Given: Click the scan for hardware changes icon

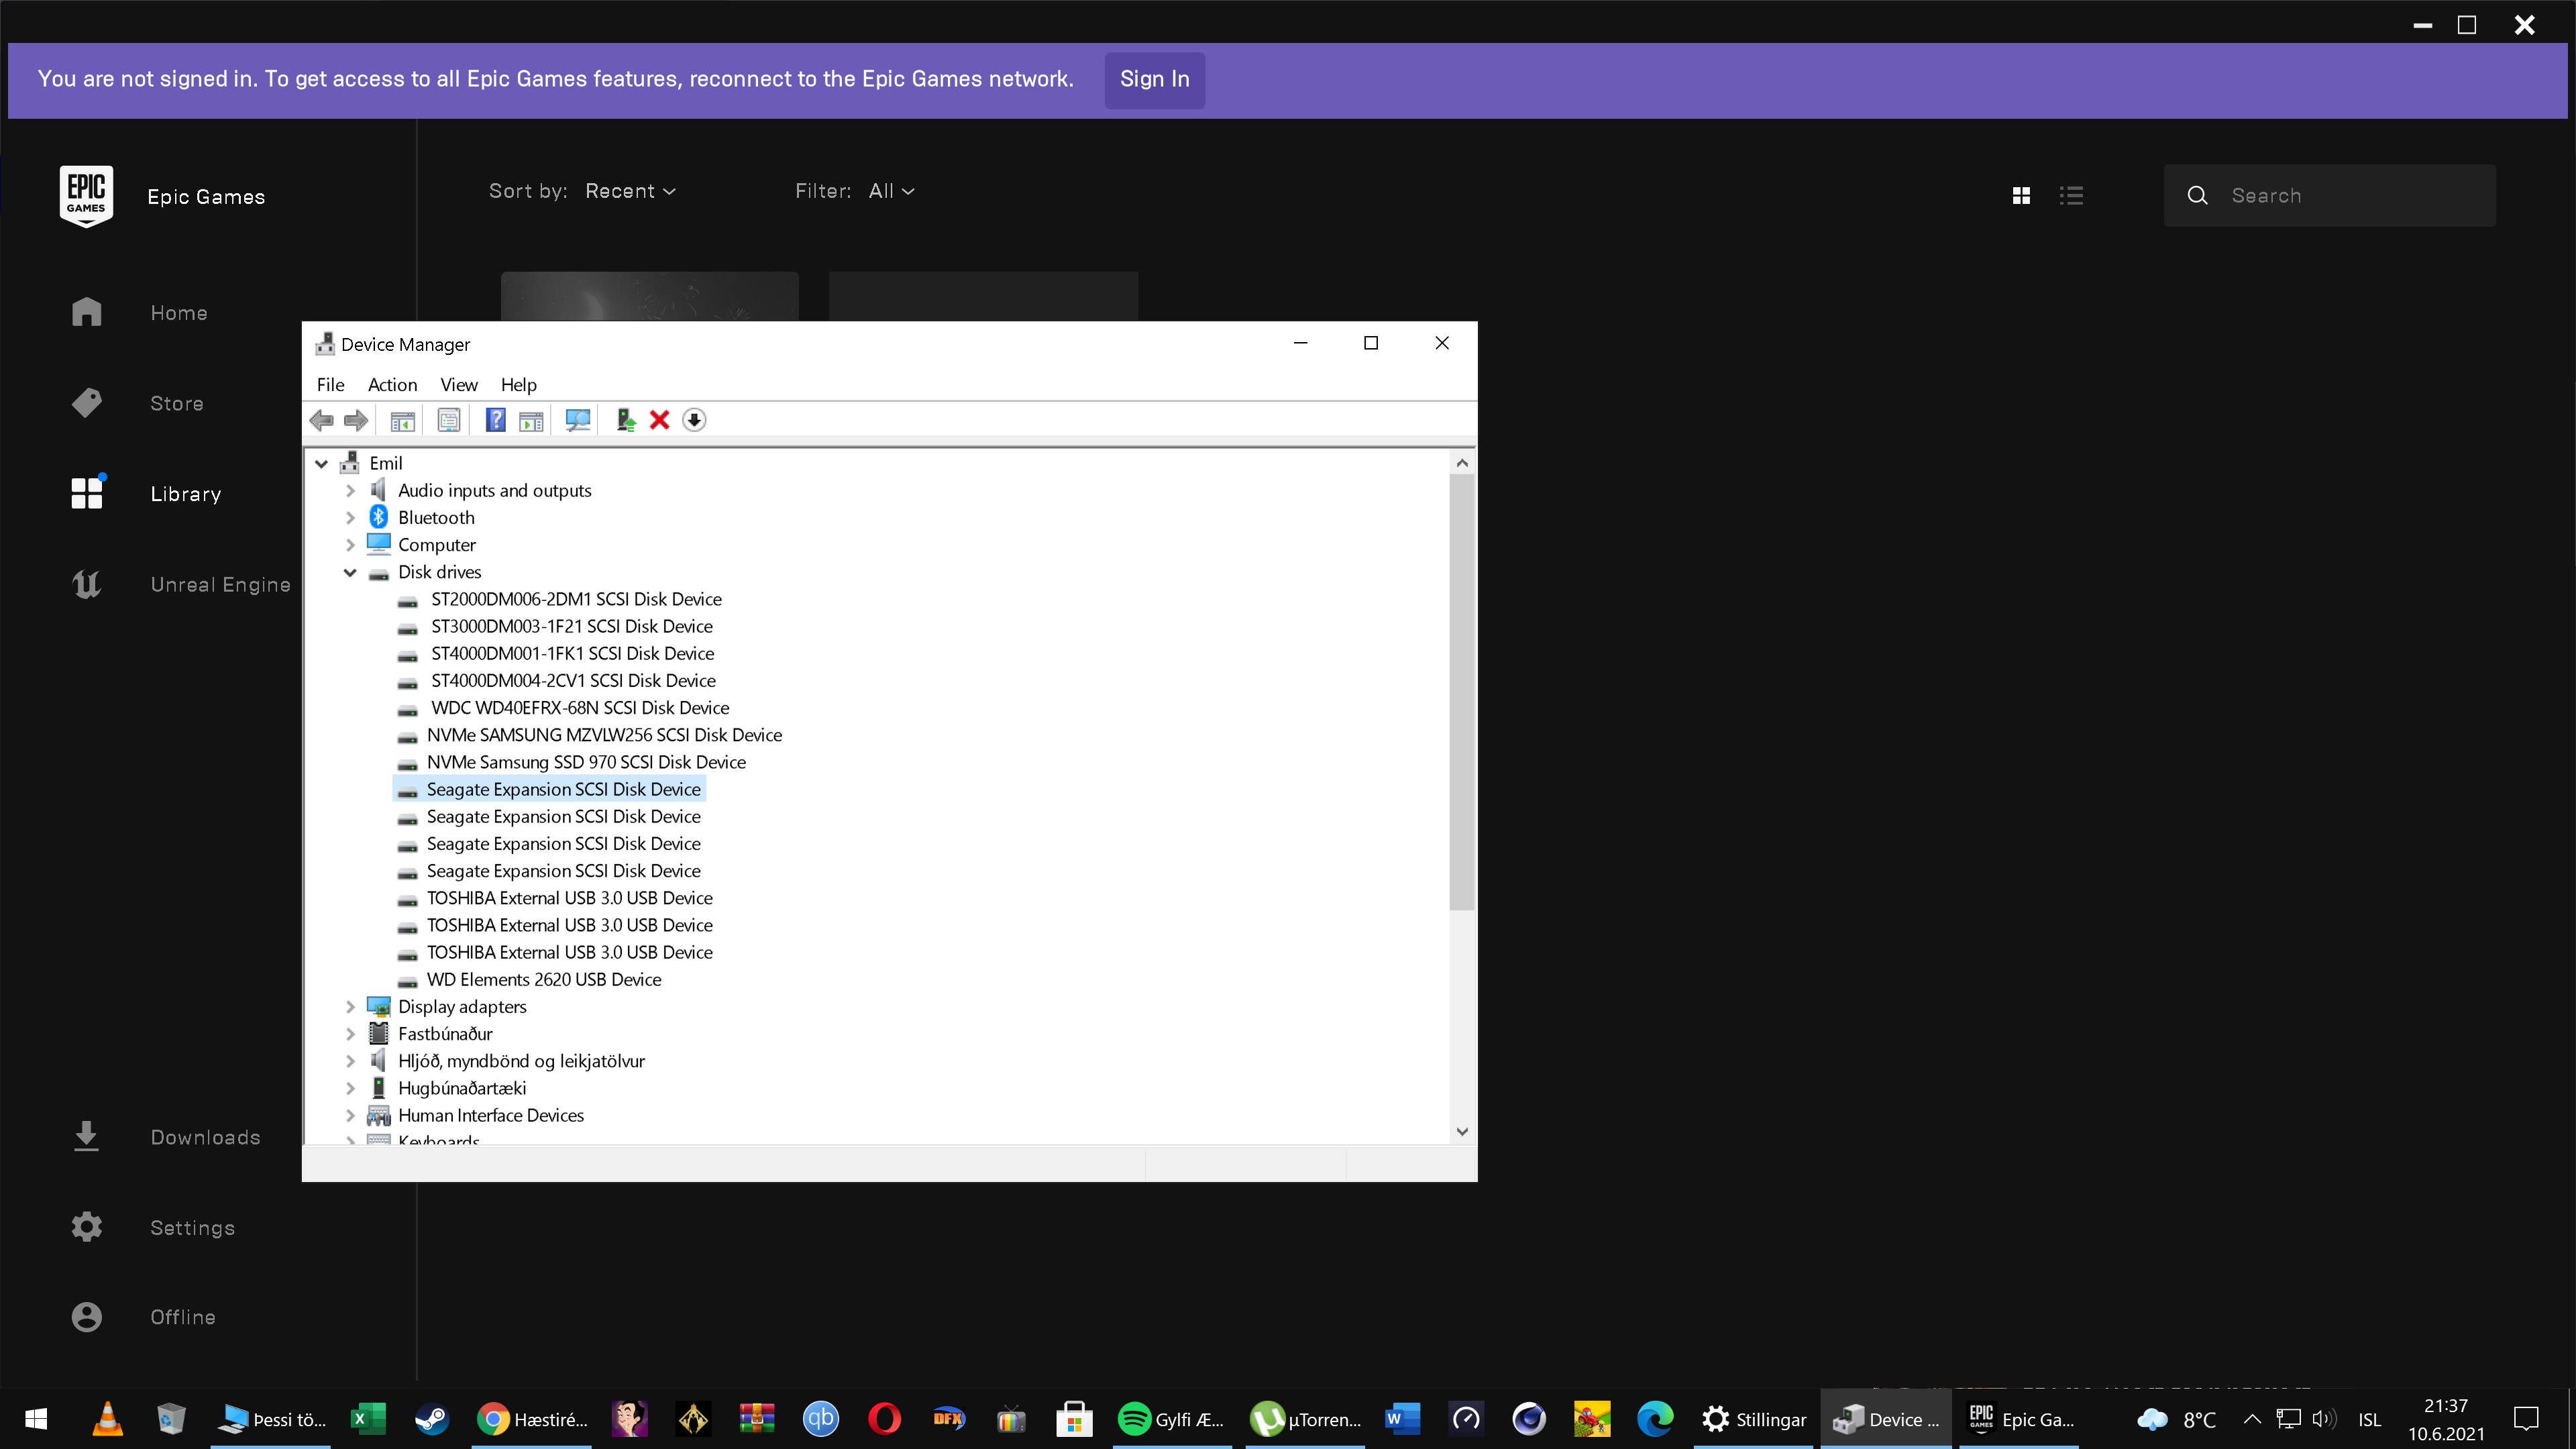Looking at the screenshot, I should click(x=577, y=420).
